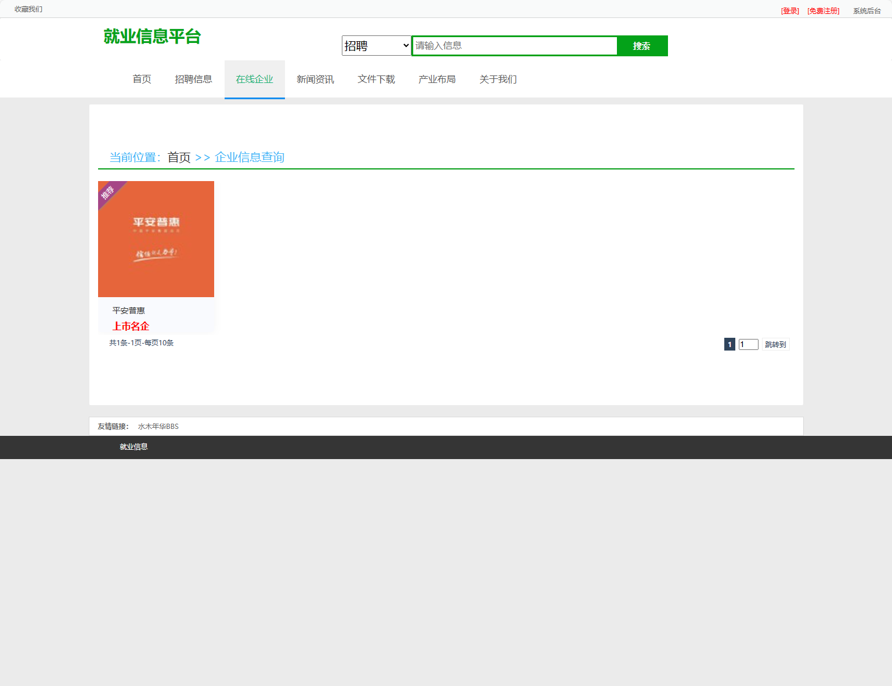Screen dimensions: 892x686
Task: Click the [免费注册] registration link
Action: [823, 10]
